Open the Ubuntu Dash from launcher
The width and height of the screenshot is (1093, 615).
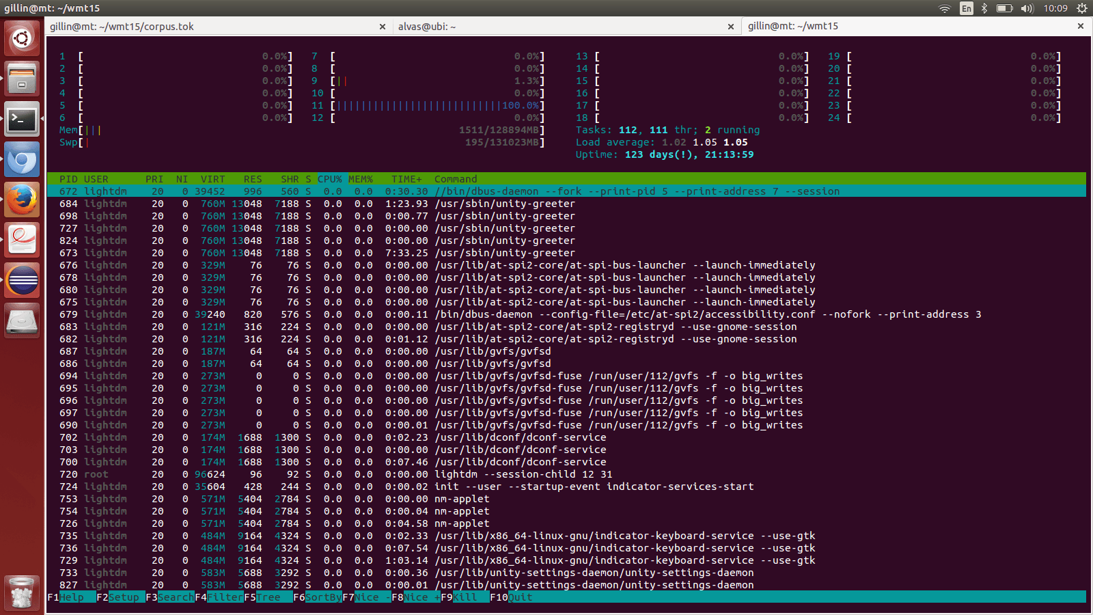(23, 38)
